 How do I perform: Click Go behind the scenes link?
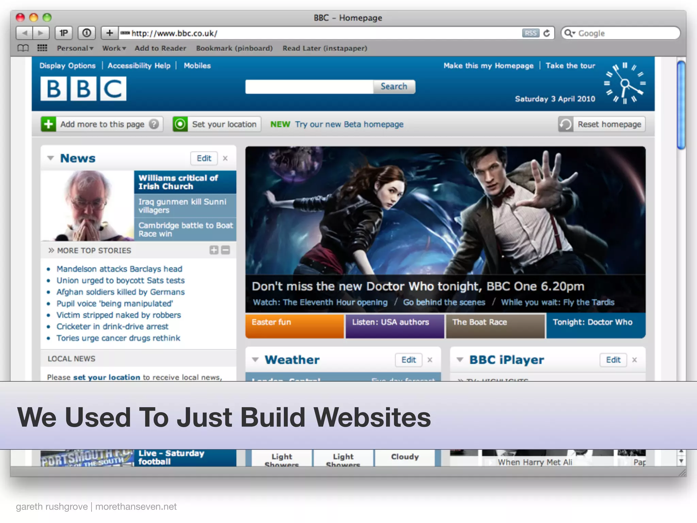click(444, 302)
